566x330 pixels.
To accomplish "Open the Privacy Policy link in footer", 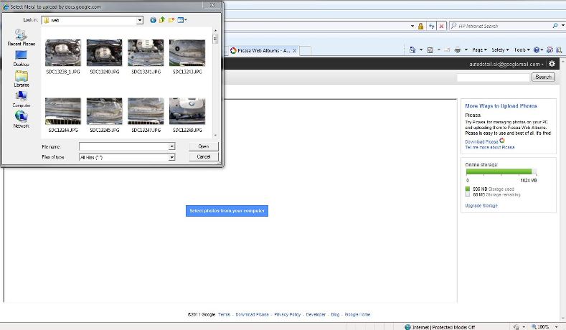I will (288, 314).
